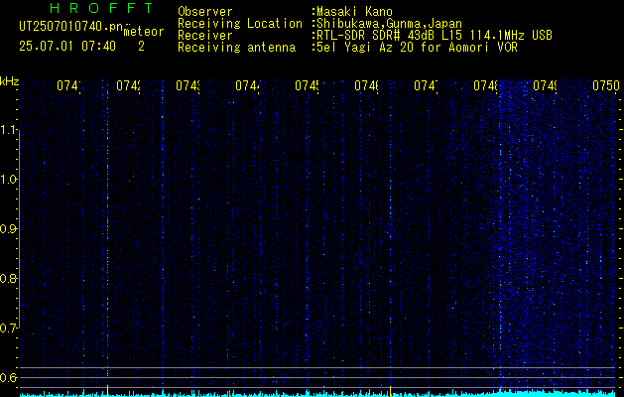Viewport: 624px width, 397px height.
Task: Click the 0749 time marker
Action: [x=546, y=85]
